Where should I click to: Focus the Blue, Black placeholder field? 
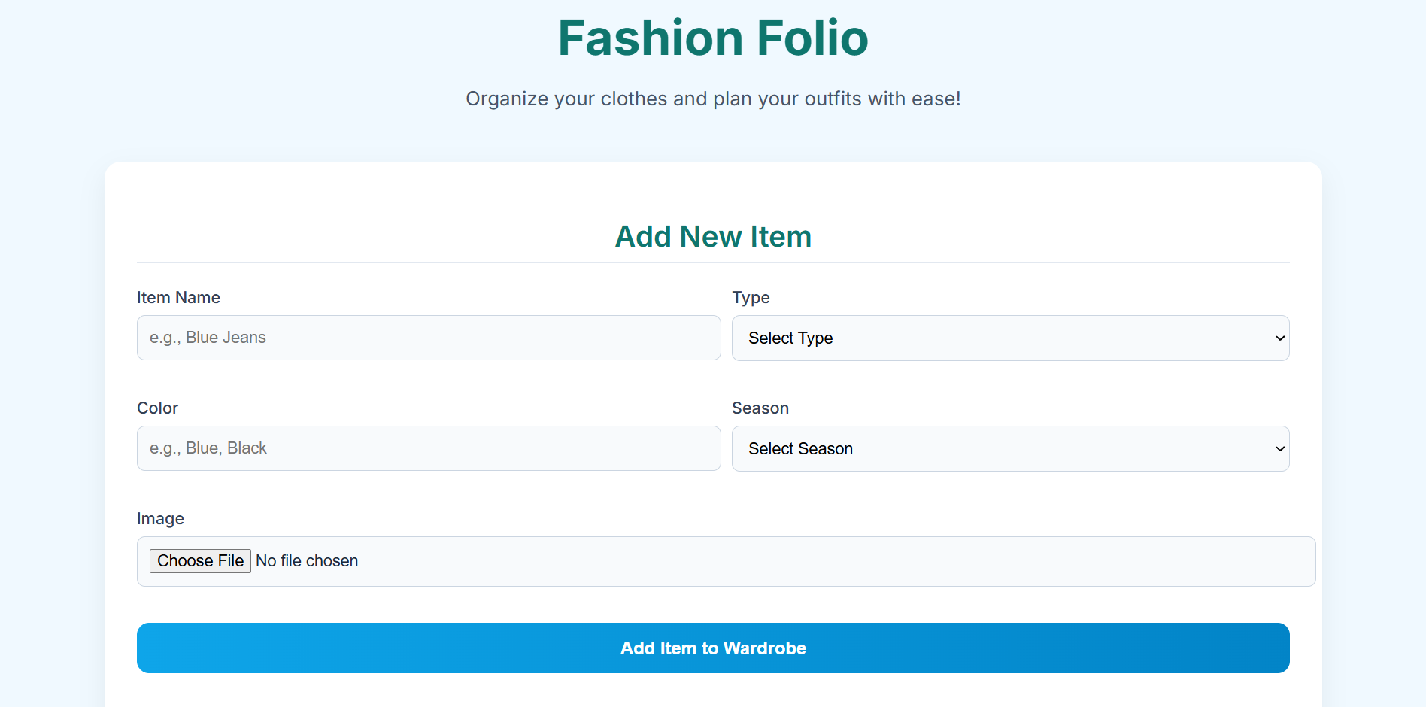point(428,448)
